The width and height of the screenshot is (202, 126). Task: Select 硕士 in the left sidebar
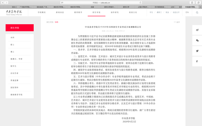tap(12, 45)
